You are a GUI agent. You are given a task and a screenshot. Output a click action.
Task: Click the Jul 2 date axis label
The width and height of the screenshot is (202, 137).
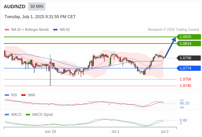[x=165, y=132]
